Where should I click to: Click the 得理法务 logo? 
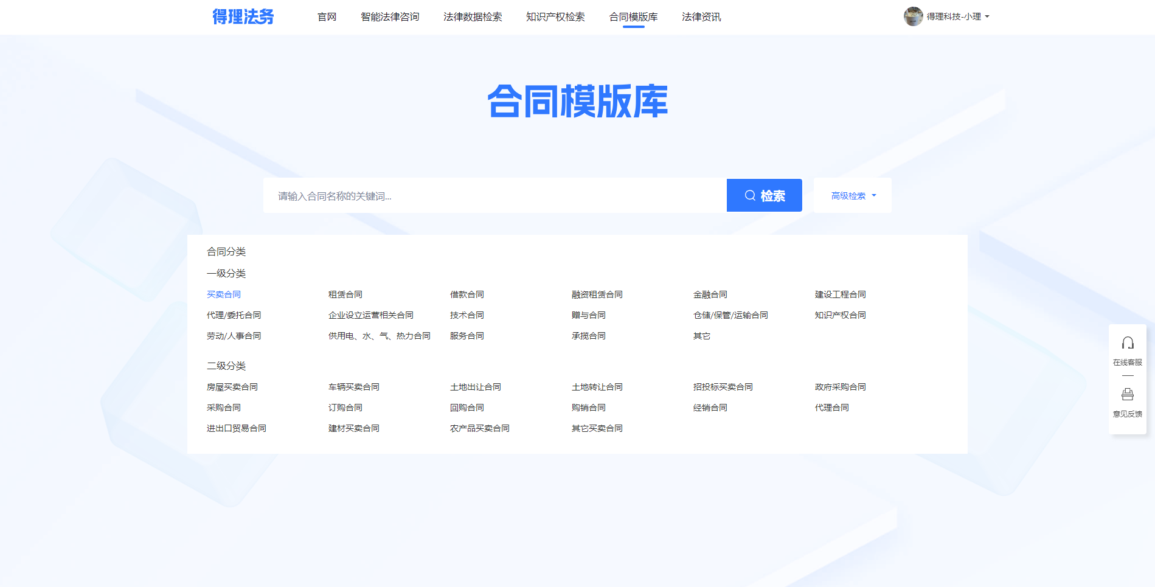[243, 16]
